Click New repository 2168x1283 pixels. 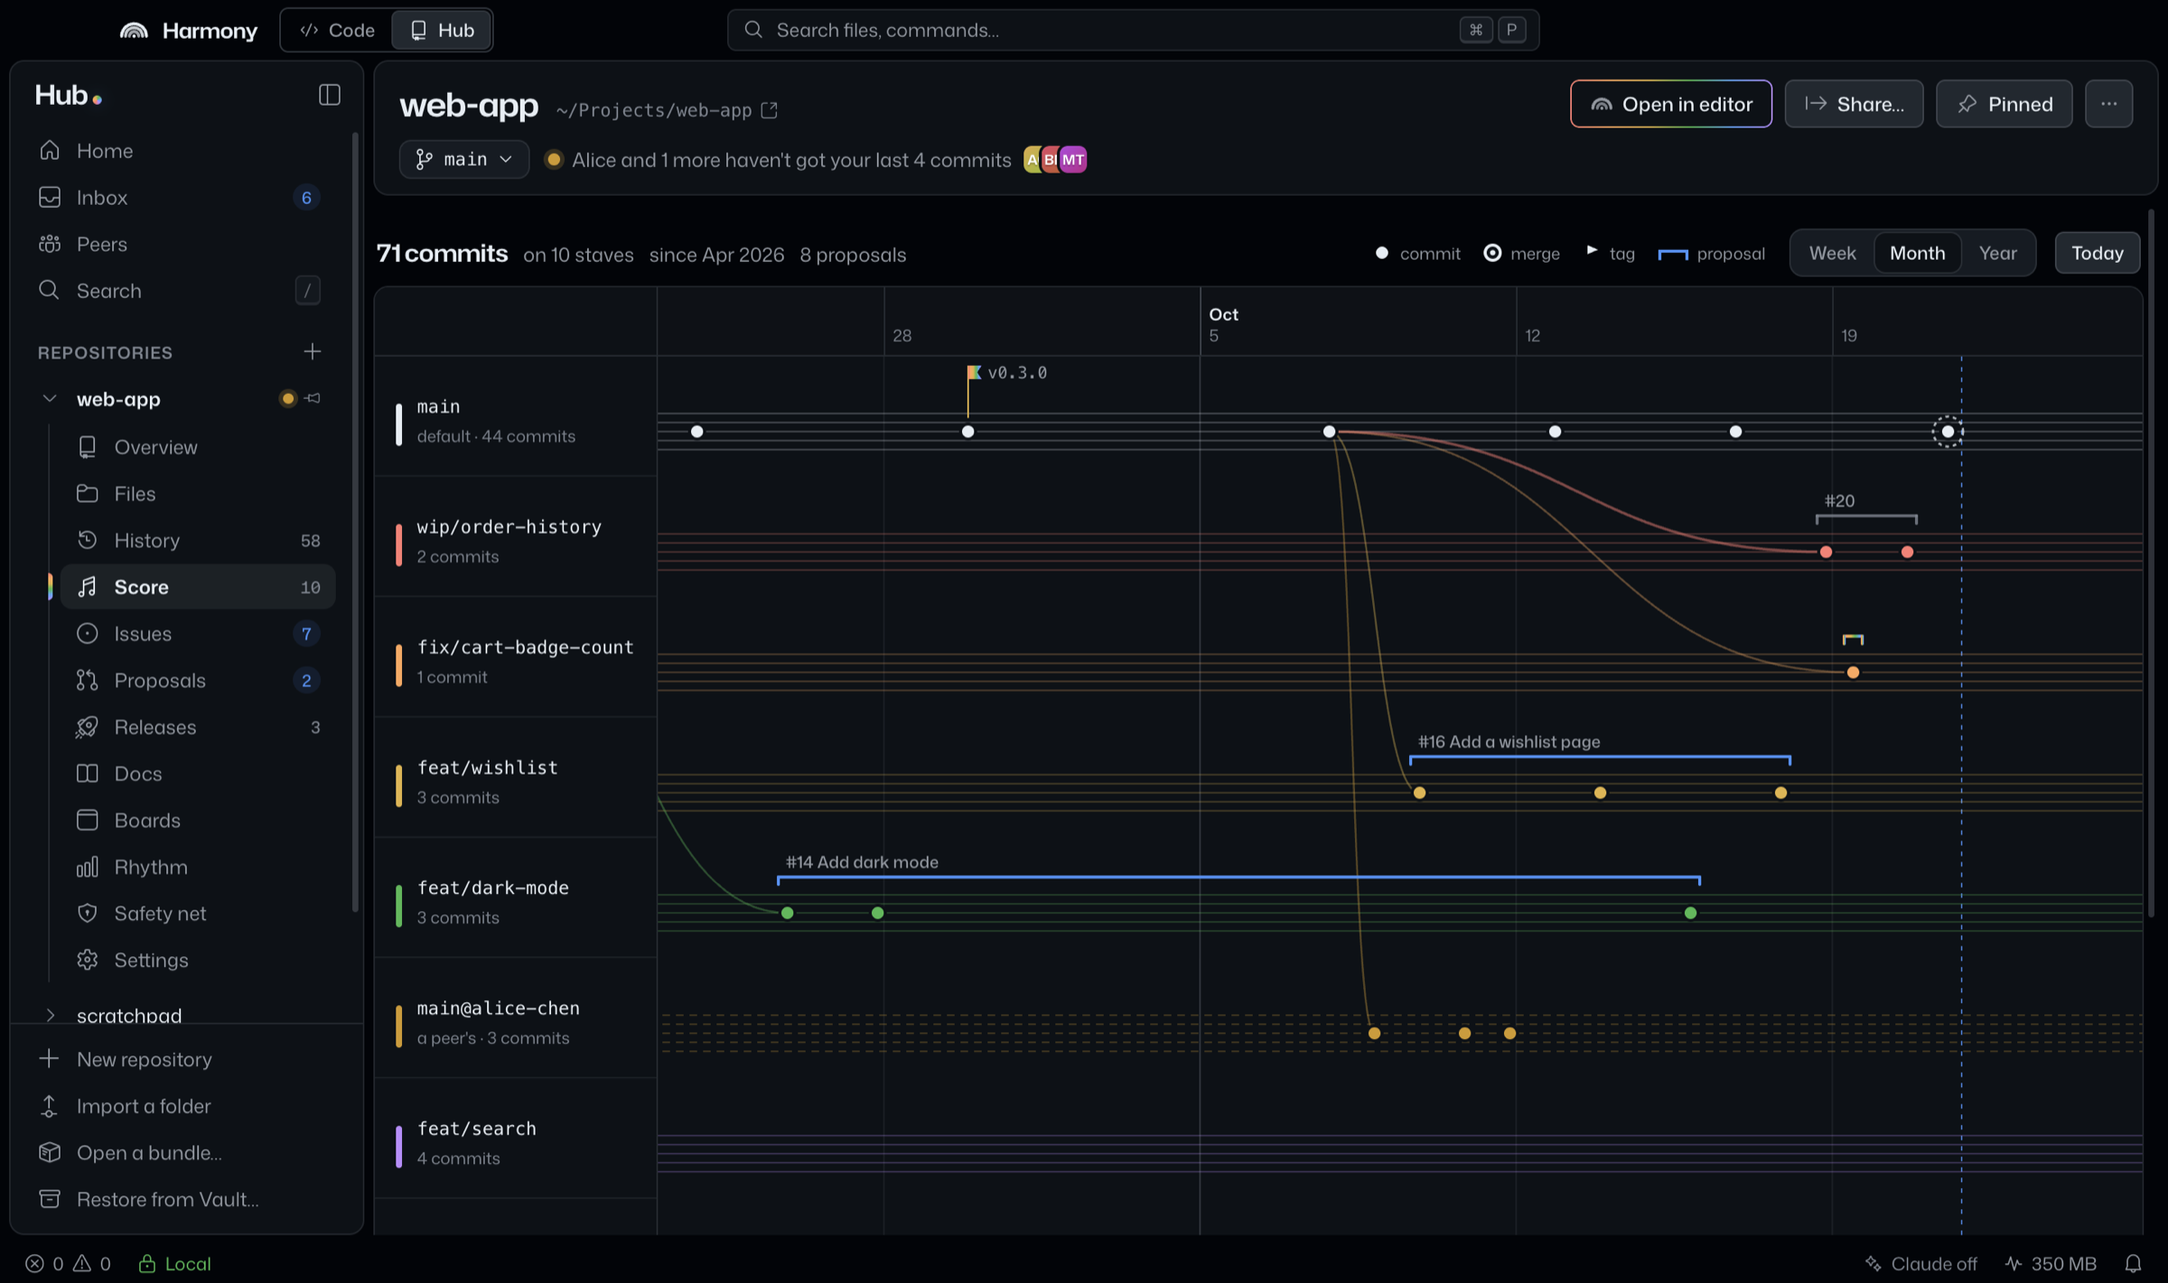(181, 1059)
